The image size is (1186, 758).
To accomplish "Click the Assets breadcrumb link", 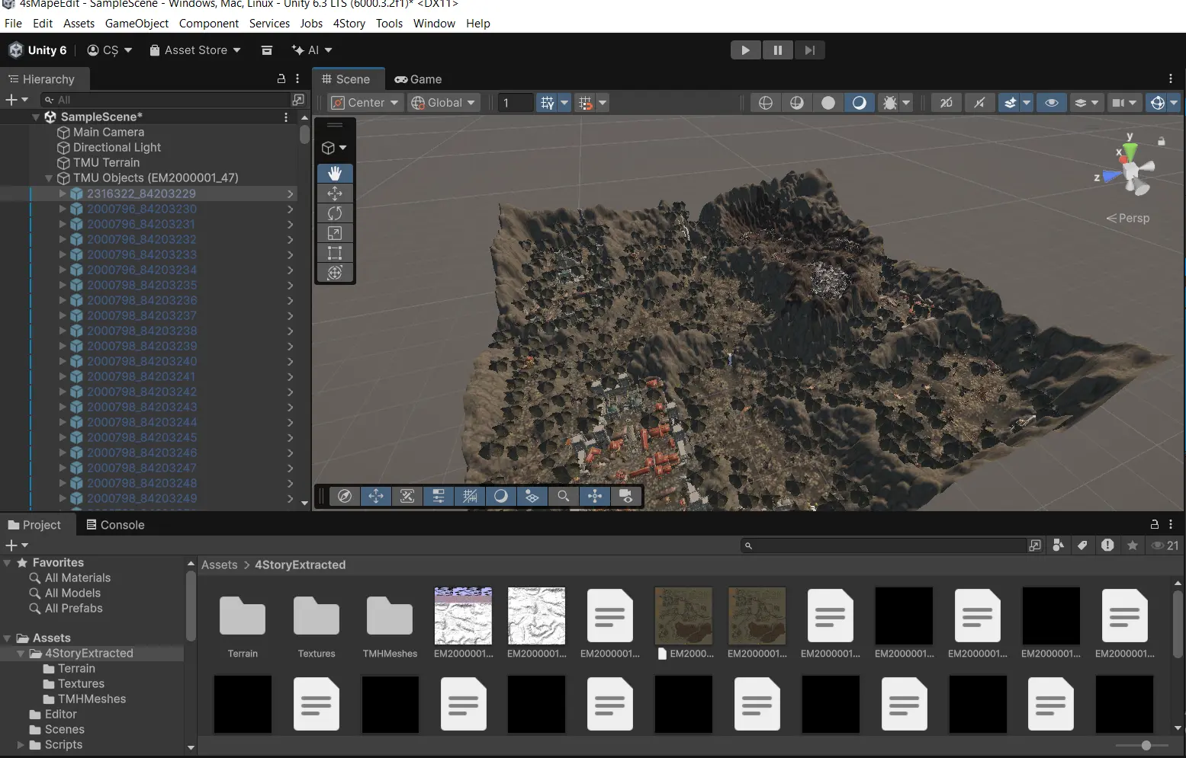I will coord(220,565).
